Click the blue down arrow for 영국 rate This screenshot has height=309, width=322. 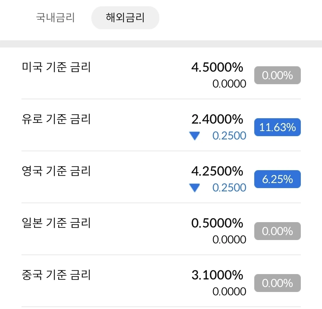pos(195,188)
